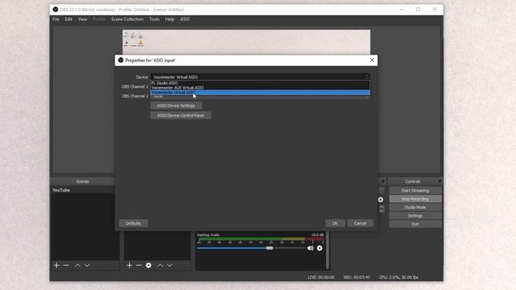Click Start Streaming in Controls
516x290 pixels.
(415, 191)
